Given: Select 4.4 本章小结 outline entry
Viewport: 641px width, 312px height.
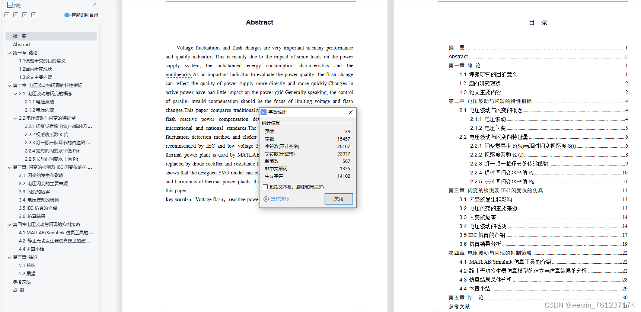Looking at the screenshot, I should [x=32, y=249].
